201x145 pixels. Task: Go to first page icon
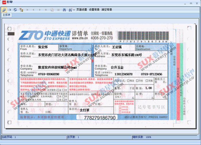coord(27,10)
